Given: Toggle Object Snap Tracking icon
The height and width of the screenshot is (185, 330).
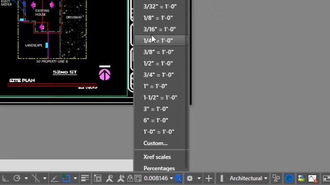Looking at the screenshot, I should pyautogui.click(x=54, y=178).
